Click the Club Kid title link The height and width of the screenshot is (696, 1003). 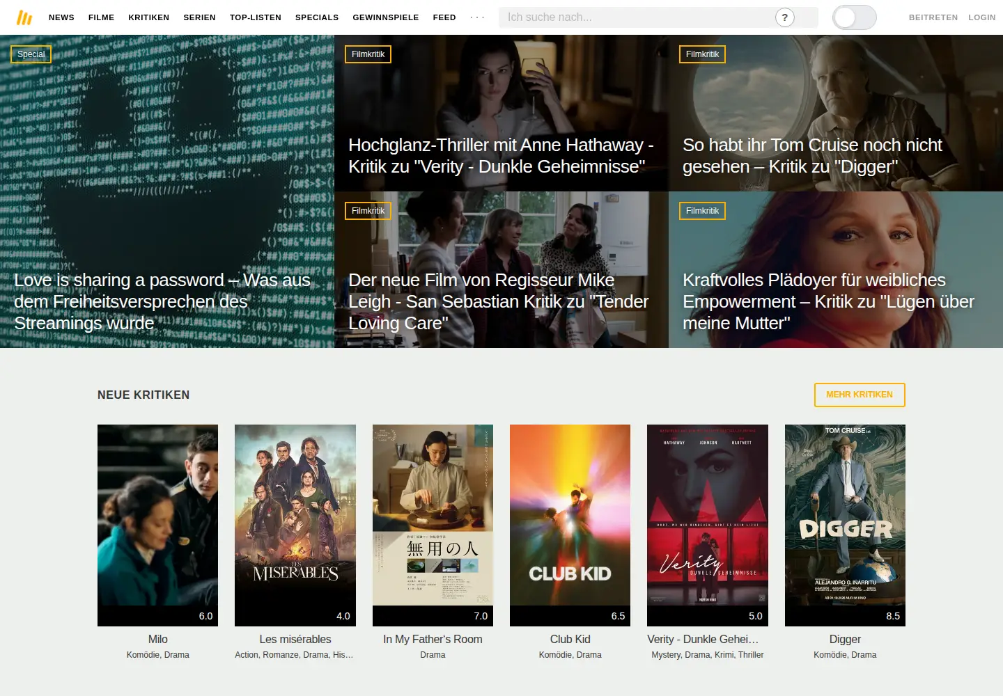570,639
